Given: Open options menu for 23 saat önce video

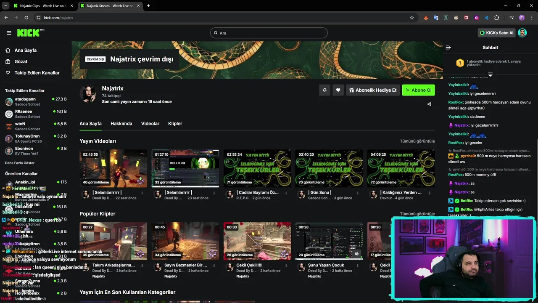Looking at the screenshot, I should 214,193.
